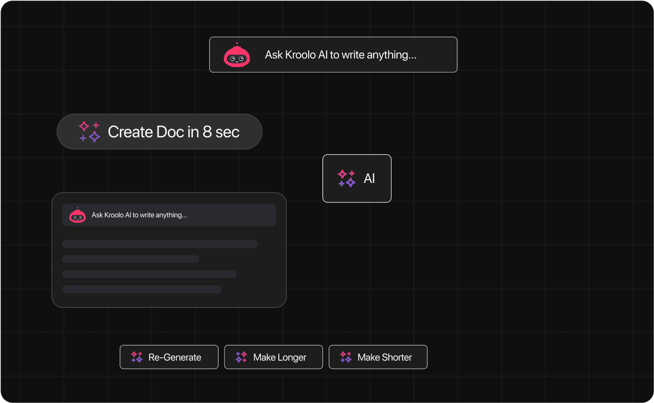Screen dimensions: 654x403
Task: Click the sparkle icon on Create Doc pill
Action: pyautogui.click(x=89, y=132)
